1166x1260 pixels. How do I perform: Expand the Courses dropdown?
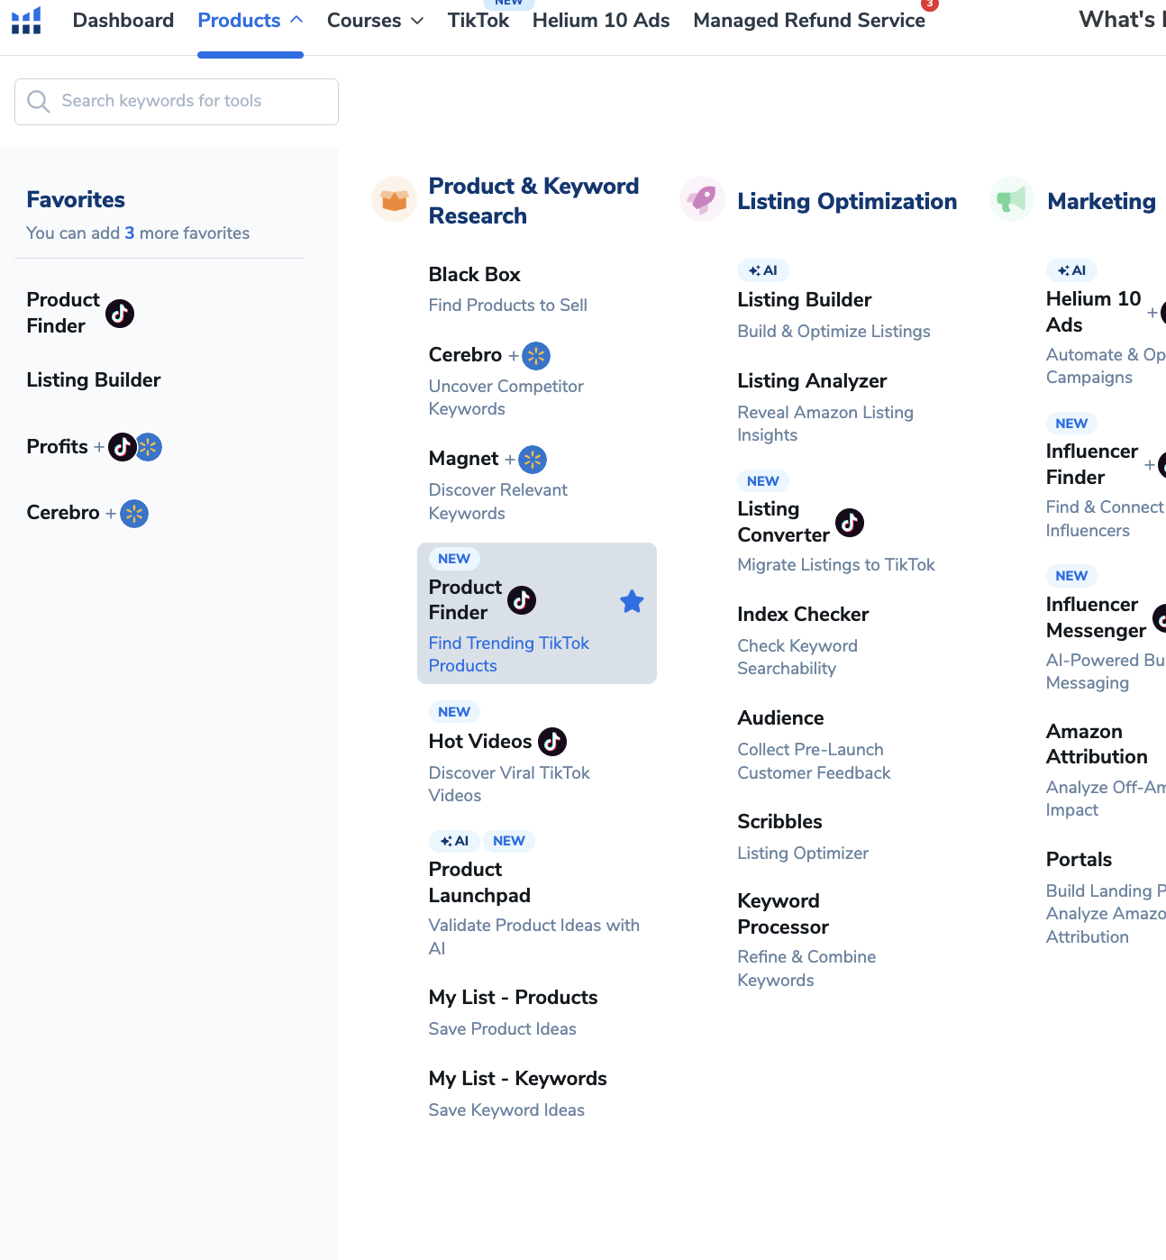375,21
